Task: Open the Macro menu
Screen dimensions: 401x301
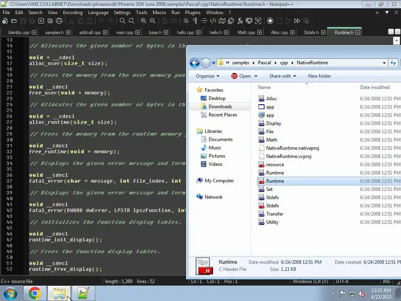Action: click(x=159, y=13)
